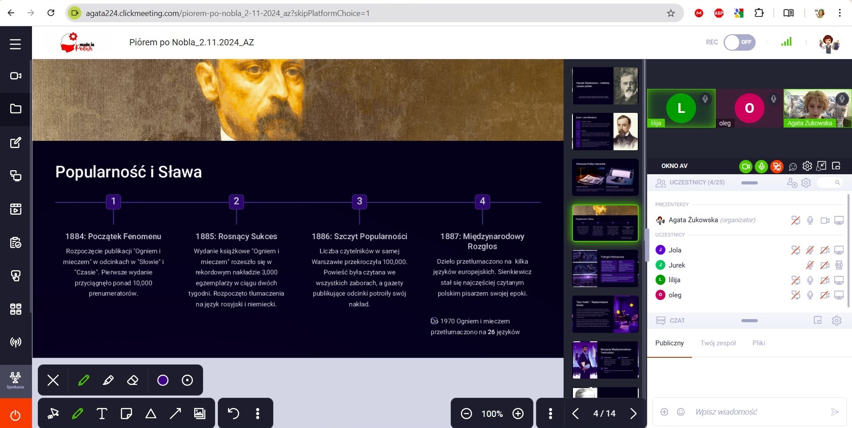Open the hamburger menu in the left sidebar
The width and height of the screenshot is (852, 428).
tap(16, 44)
